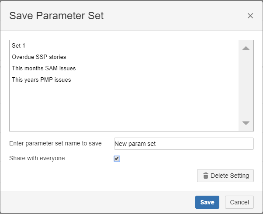Click 'Enter parameter set name to save' label
Screen dimensions: 263x214
(x=55, y=144)
